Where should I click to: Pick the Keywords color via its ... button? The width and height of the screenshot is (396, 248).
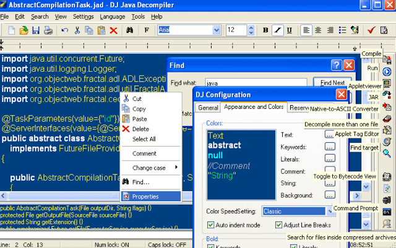[330, 147]
